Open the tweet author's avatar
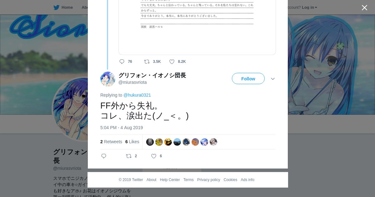 (108, 79)
